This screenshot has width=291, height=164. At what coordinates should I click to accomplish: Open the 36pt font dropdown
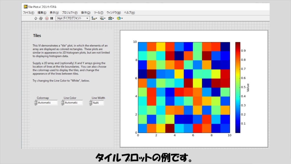(x=72, y=18)
